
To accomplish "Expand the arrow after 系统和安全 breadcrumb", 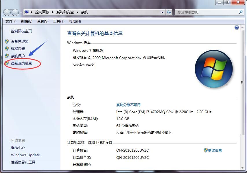I will coord(78,12).
